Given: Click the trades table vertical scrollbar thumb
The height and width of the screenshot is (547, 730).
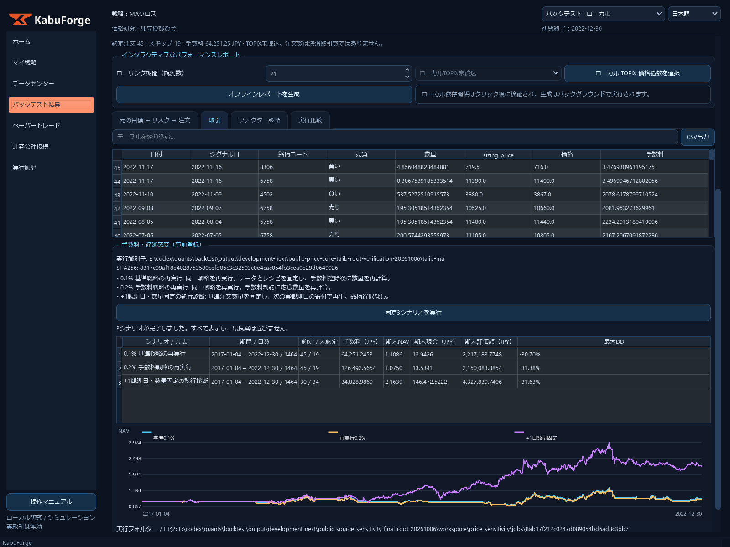Looking at the screenshot, I should 712,155.
